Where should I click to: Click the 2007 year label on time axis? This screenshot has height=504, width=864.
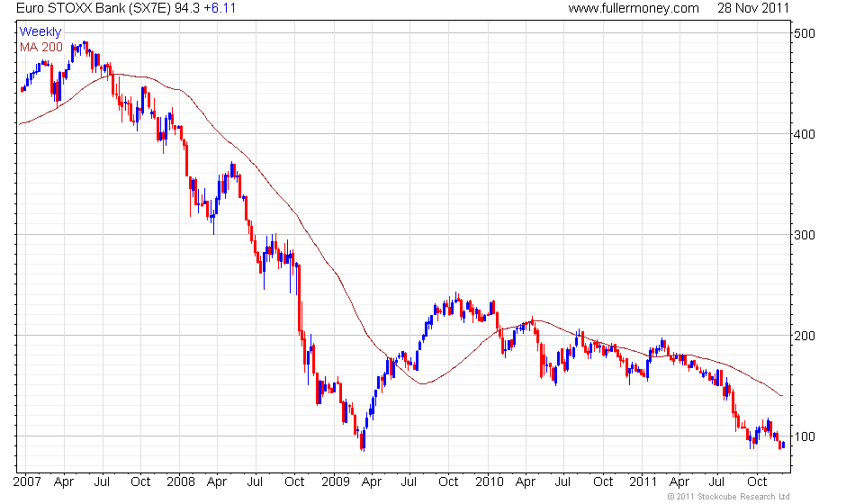[27, 482]
